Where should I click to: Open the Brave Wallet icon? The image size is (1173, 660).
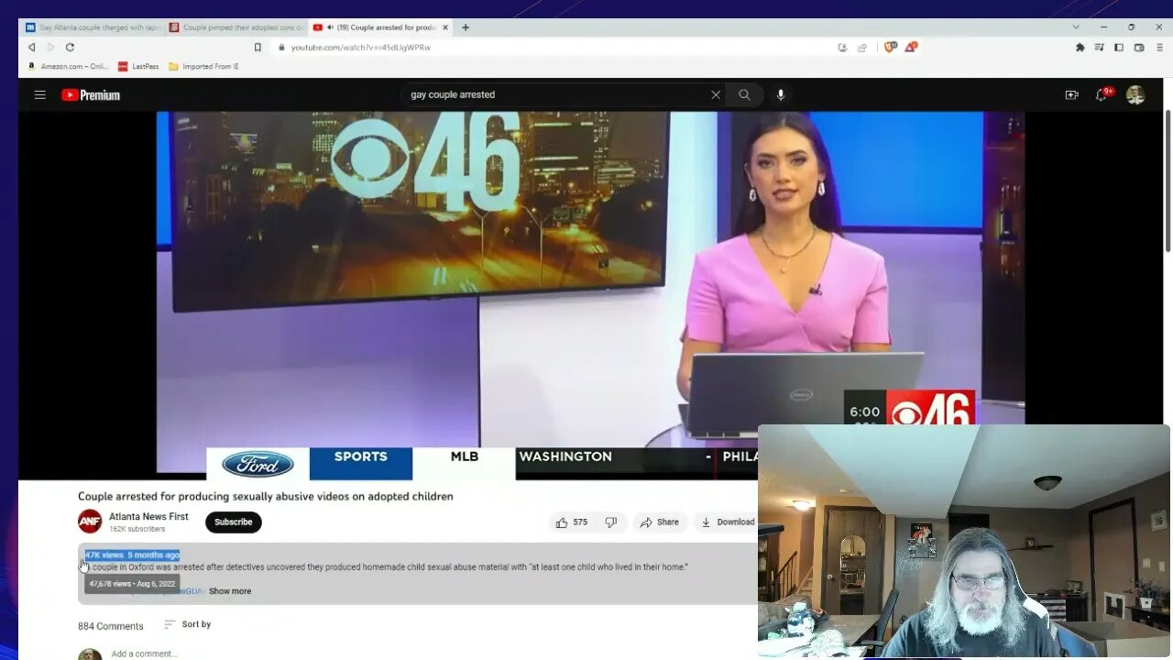click(x=1139, y=47)
